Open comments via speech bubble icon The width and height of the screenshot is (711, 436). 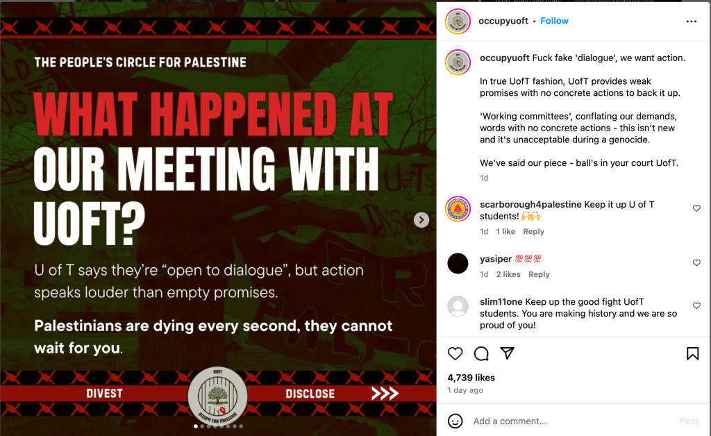tap(481, 353)
